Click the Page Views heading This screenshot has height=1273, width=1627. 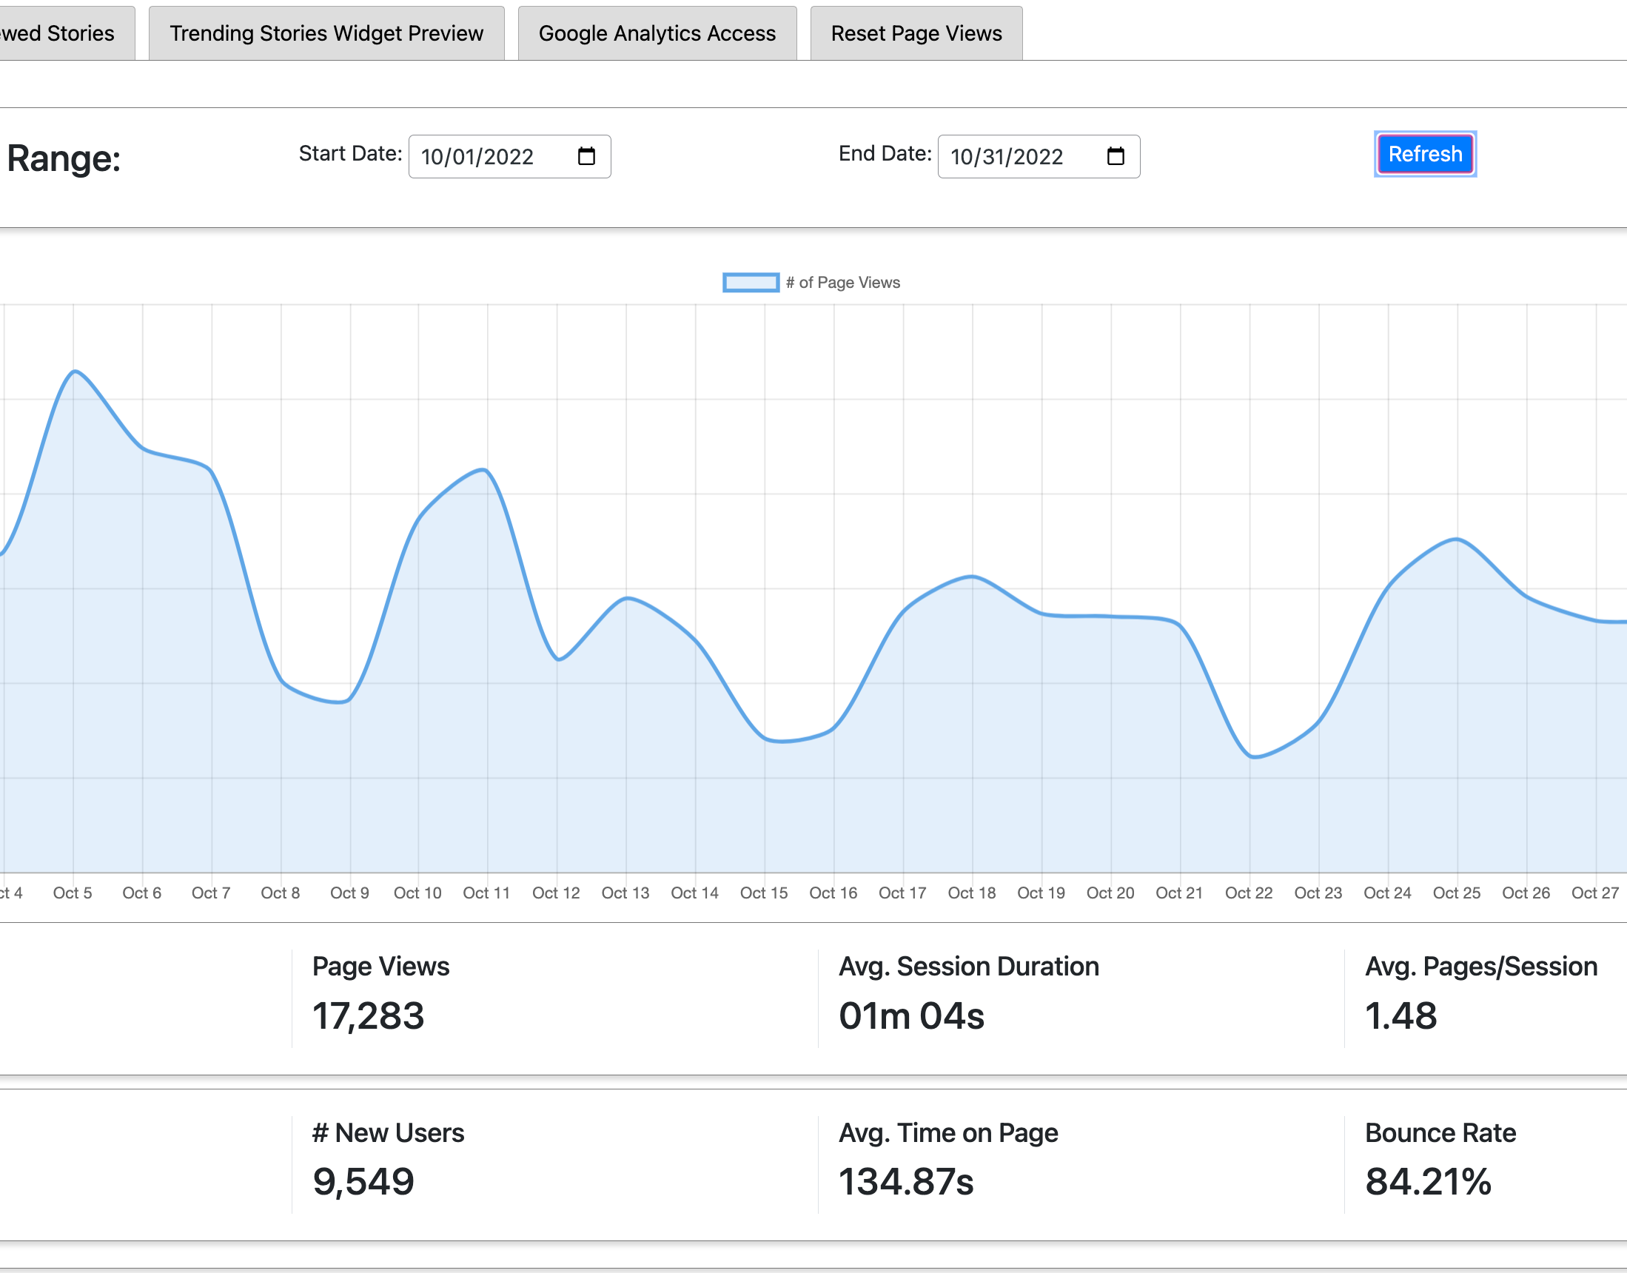point(381,966)
